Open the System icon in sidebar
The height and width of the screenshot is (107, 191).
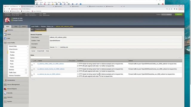click(5, 102)
